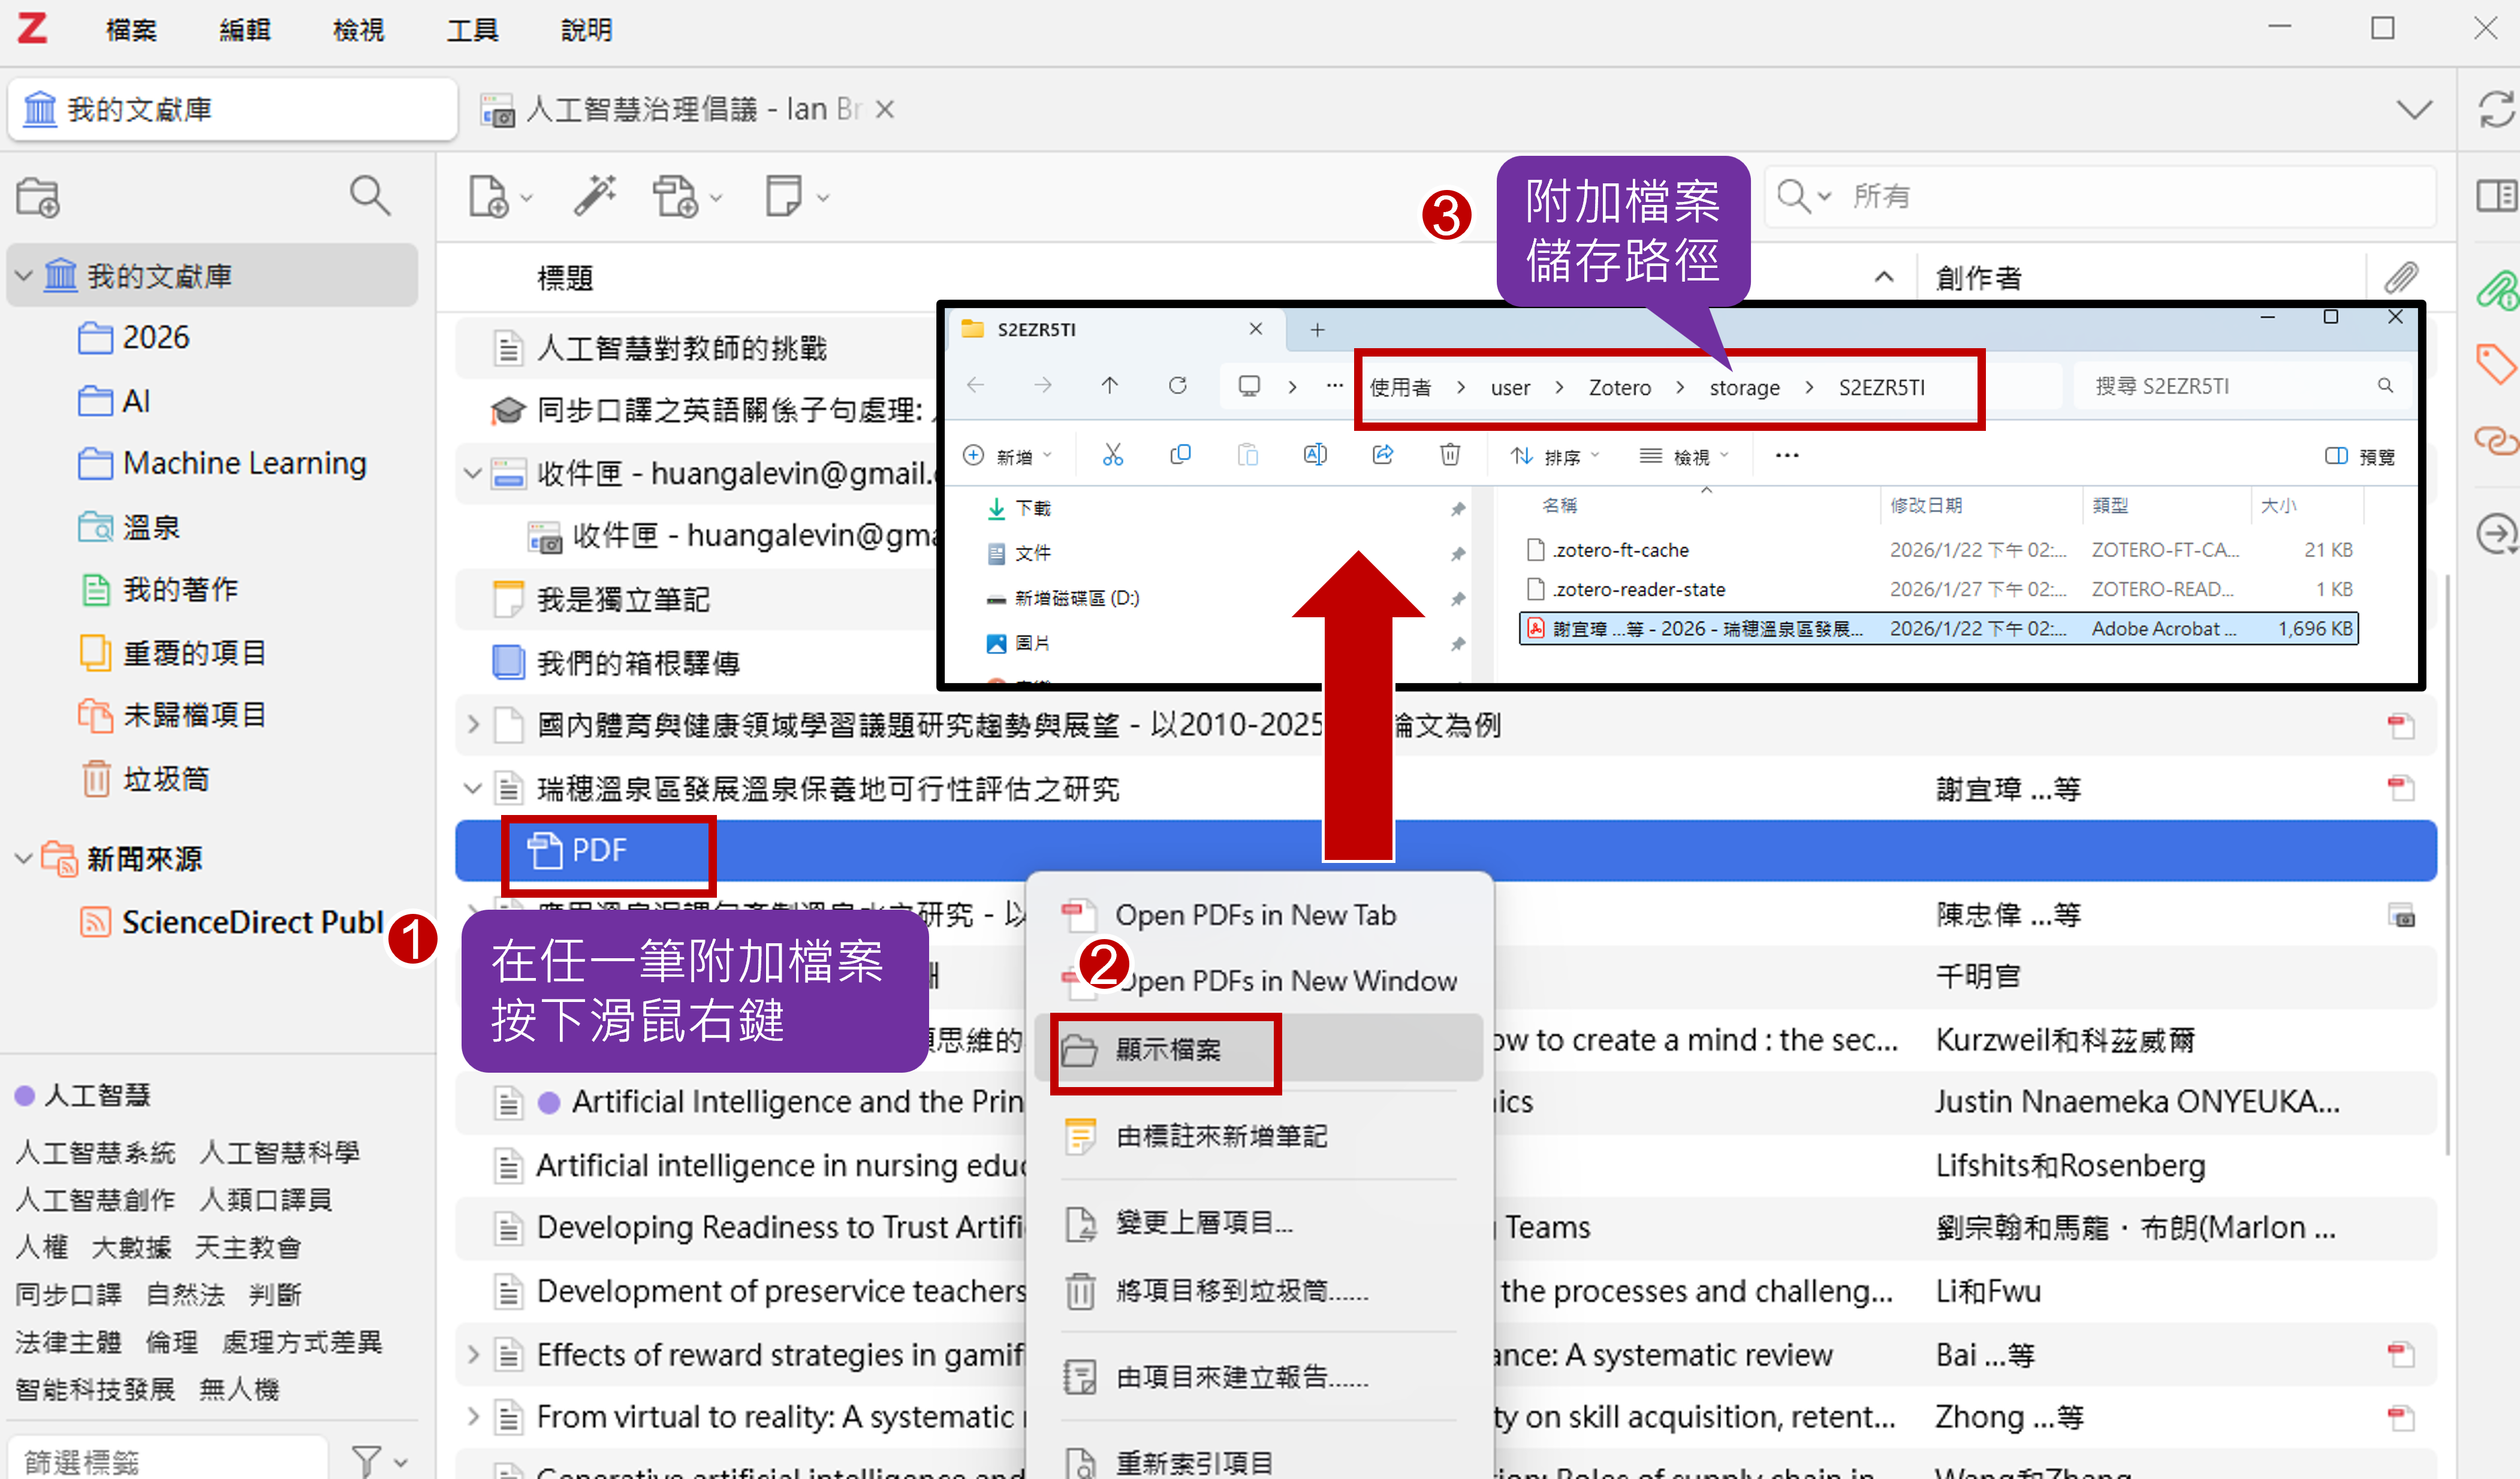Expand the Effects of reward strategies item
The height and width of the screenshot is (1479, 2520).
click(474, 1355)
